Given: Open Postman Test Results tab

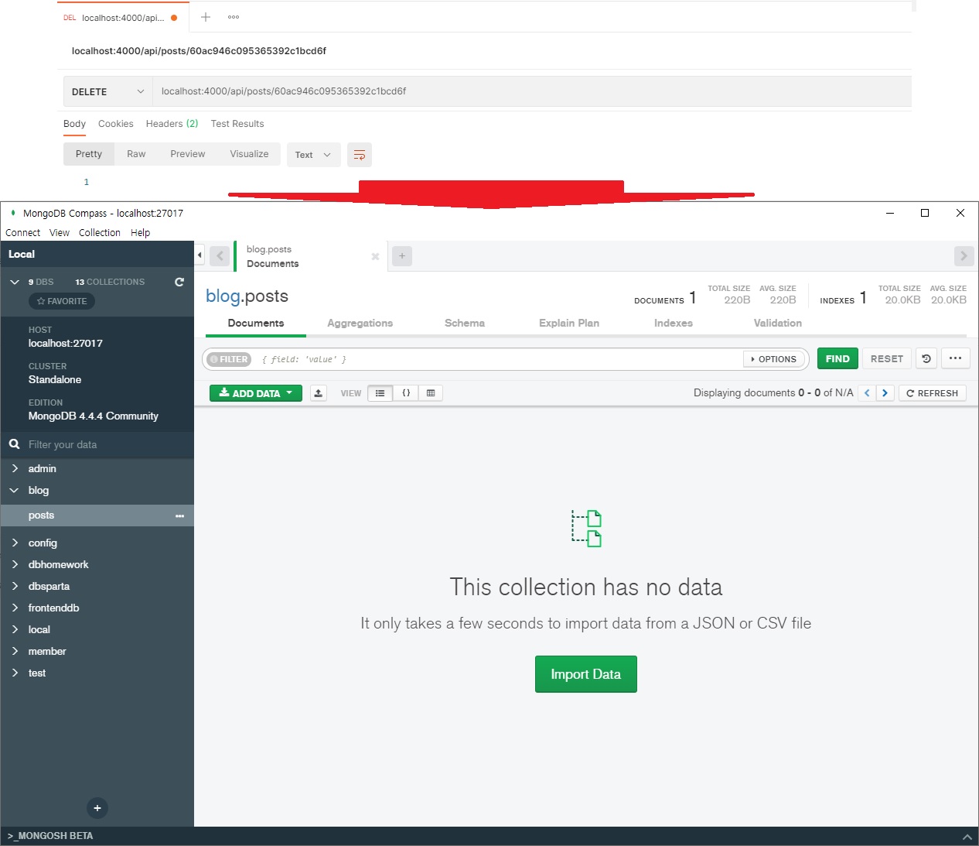Looking at the screenshot, I should click(237, 124).
